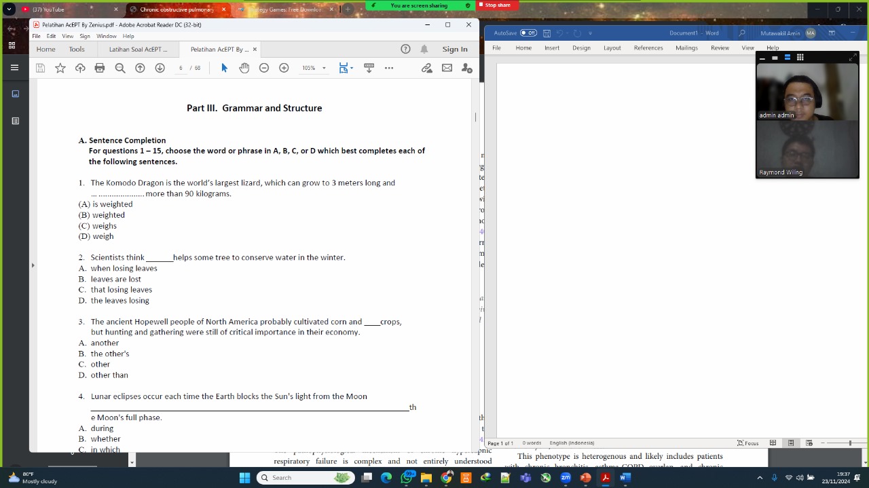Open the Acrobat help question mark

pos(405,49)
